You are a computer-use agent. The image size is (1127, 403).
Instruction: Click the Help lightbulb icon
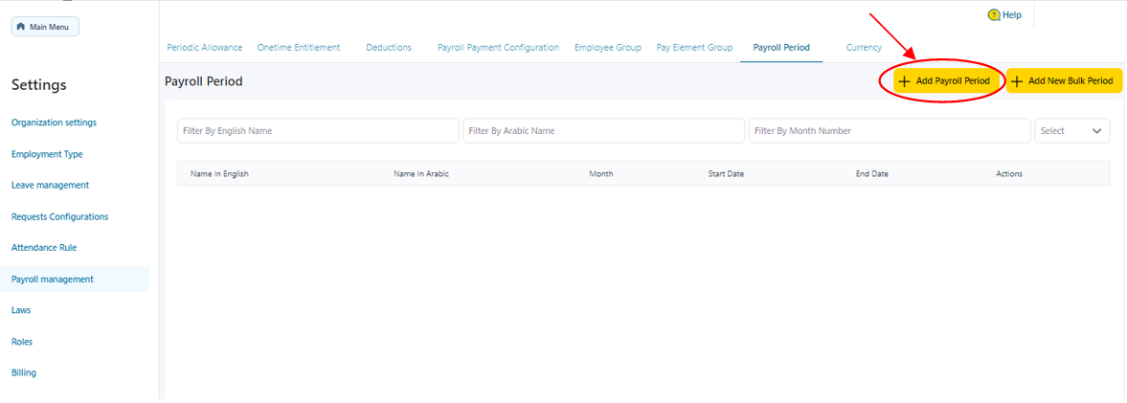pyautogui.click(x=993, y=14)
